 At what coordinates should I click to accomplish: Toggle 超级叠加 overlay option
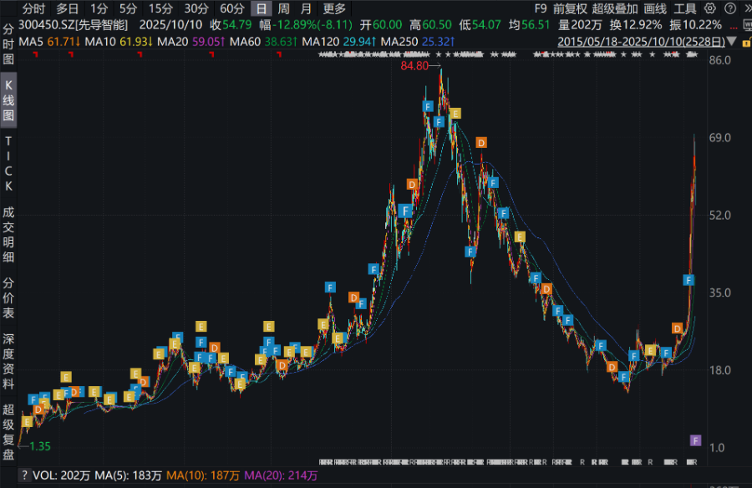614,8
